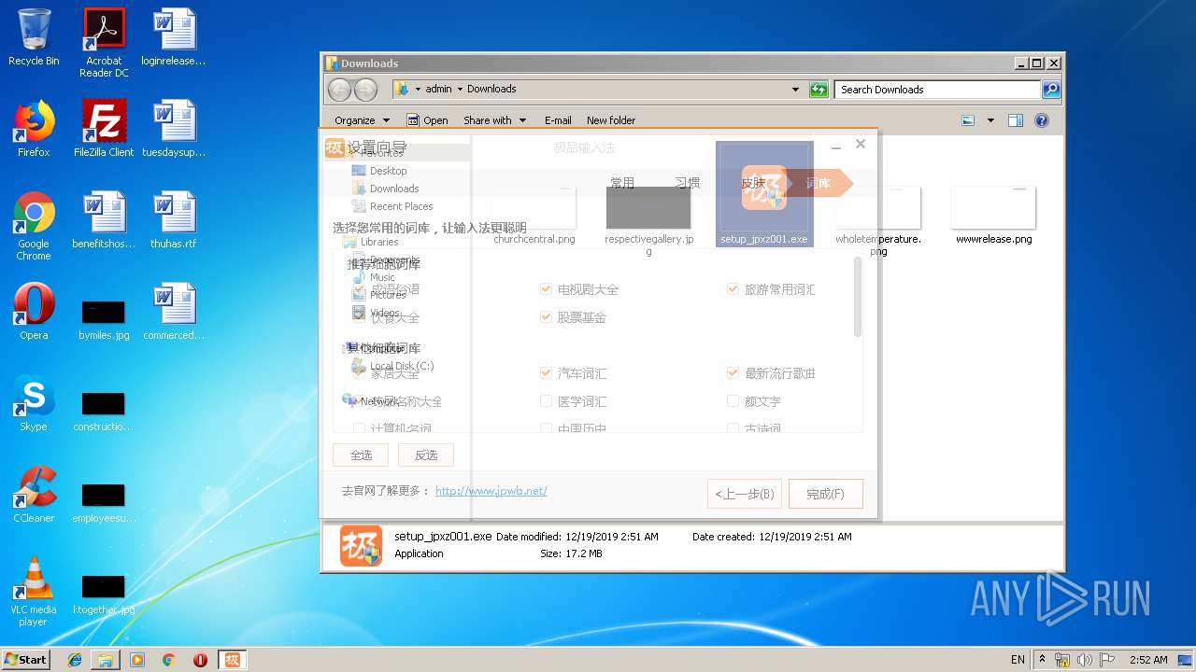Expand the Share with dropdown
Screen dimensions: 1196x672
(494, 120)
